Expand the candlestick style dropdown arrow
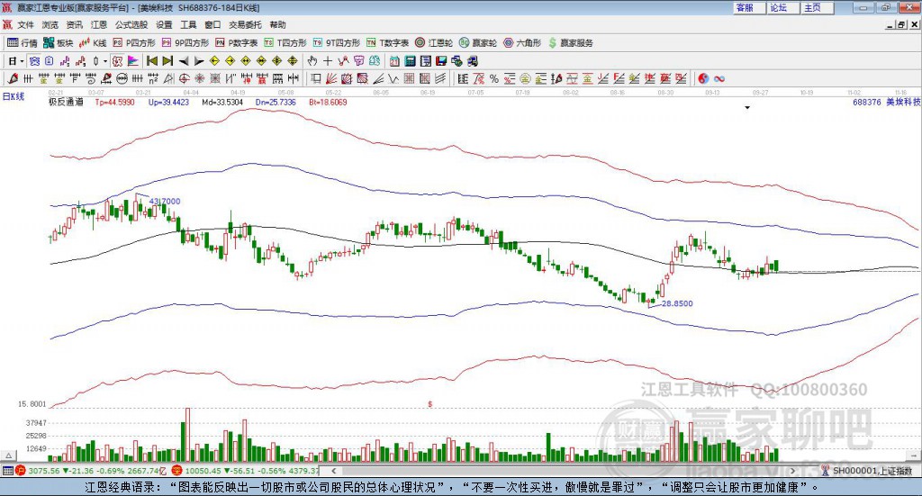 (105, 61)
